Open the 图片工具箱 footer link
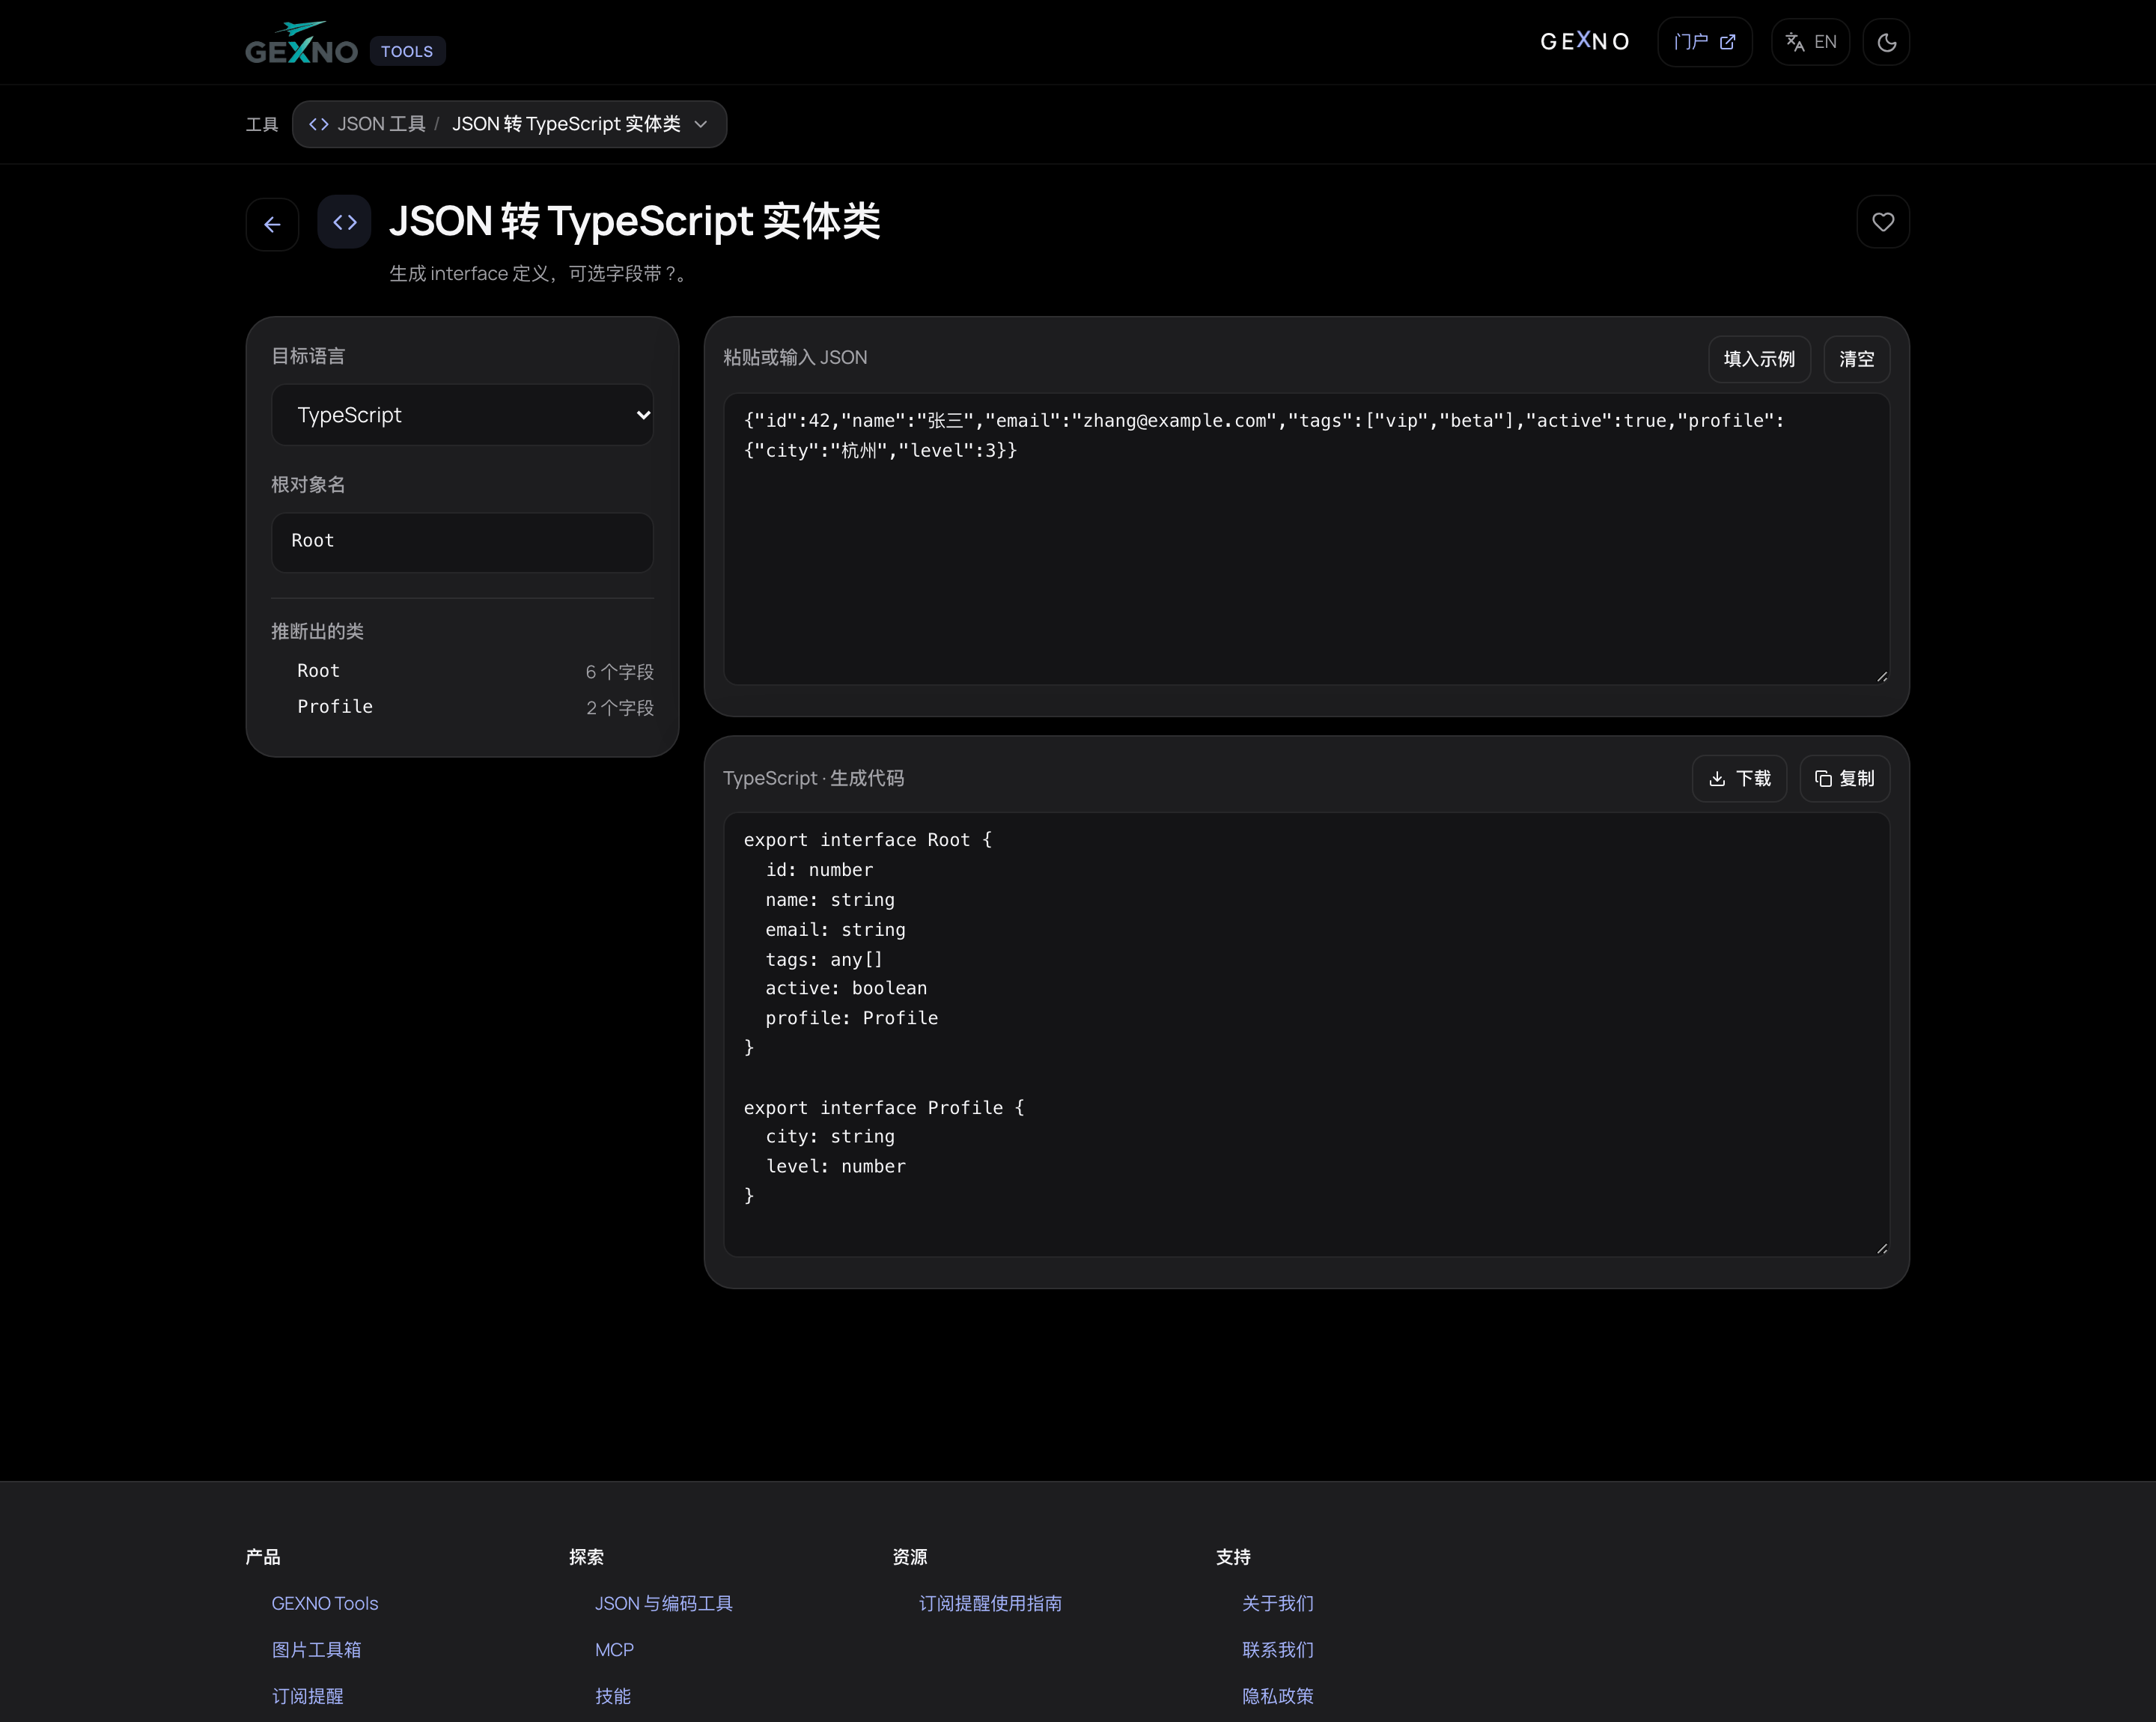This screenshot has width=2156, height=1722. [x=316, y=1650]
